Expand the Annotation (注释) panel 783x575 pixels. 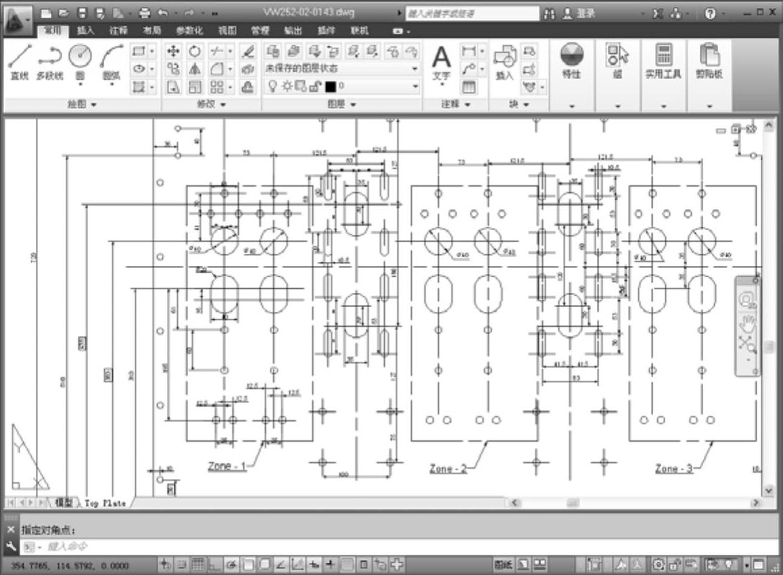click(x=456, y=104)
